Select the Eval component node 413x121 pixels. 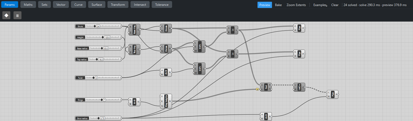266,87
